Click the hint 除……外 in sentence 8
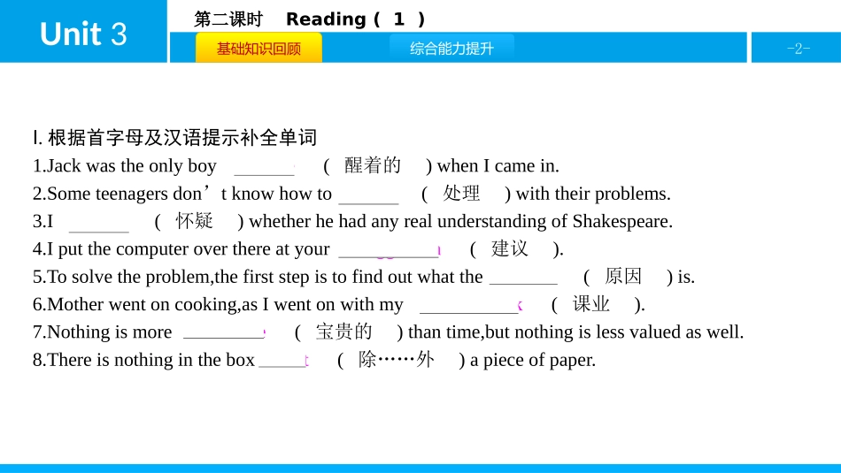 point(397,360)
